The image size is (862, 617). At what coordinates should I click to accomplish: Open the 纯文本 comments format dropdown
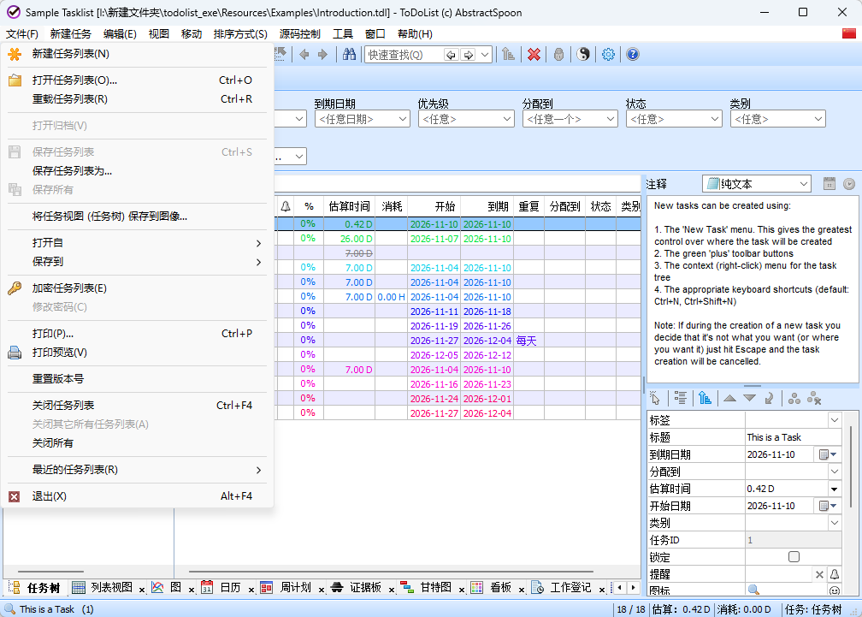[757, 184]
